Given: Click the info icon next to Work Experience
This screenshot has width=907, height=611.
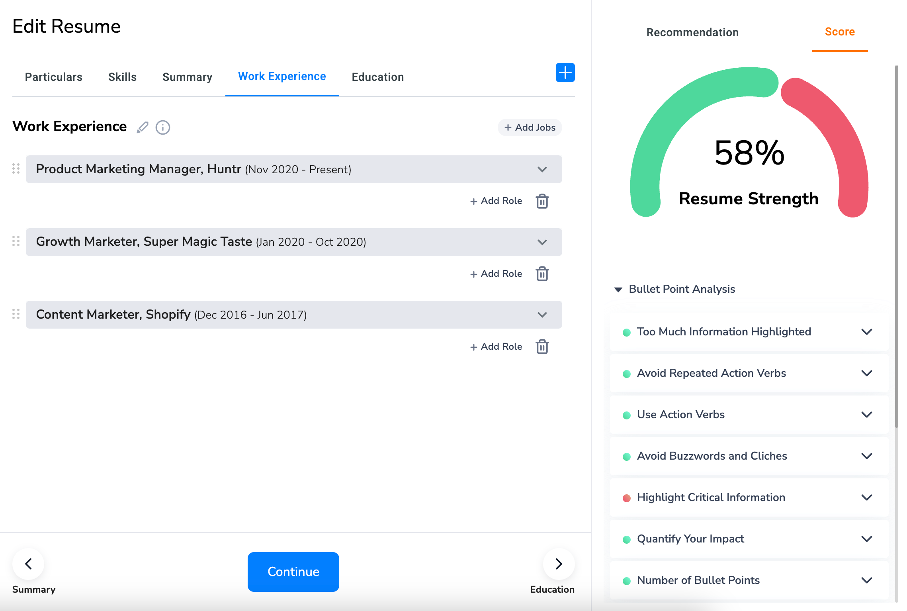Looking at the screenshot, I should tap(162, 127).
